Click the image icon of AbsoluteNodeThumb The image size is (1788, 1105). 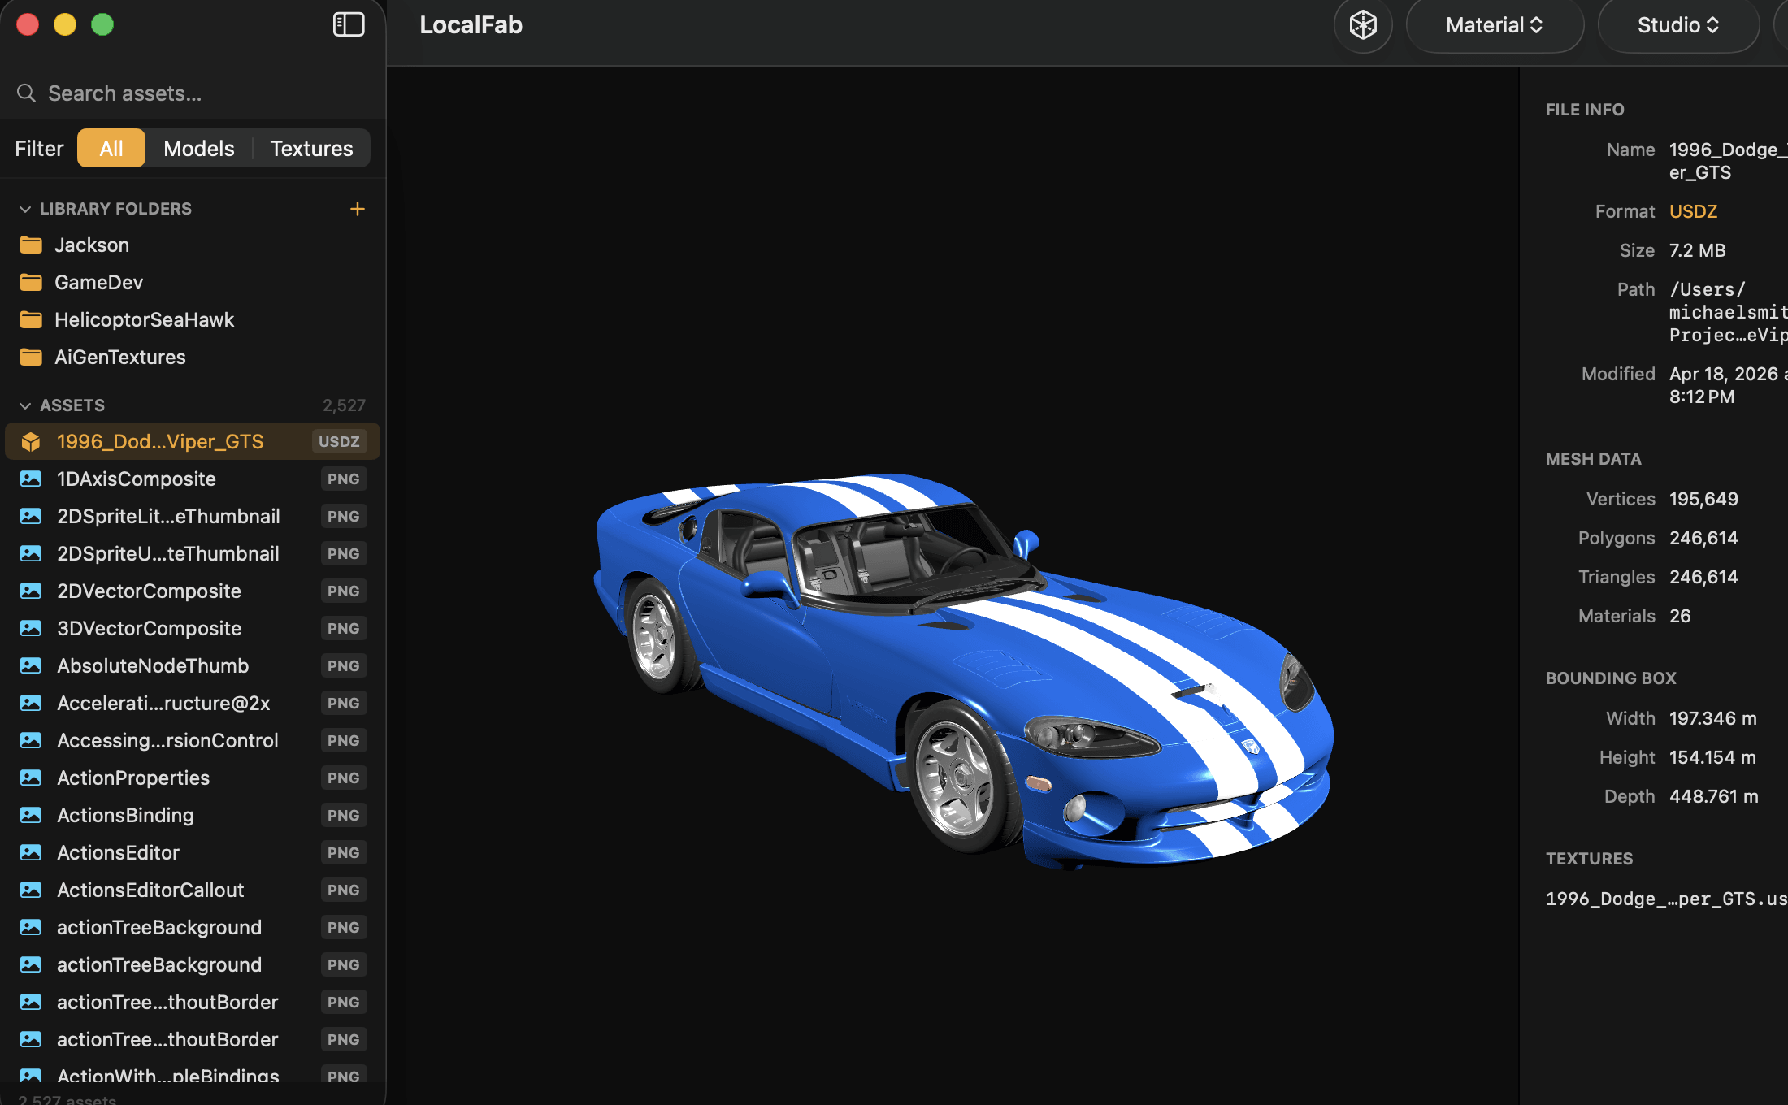click(x=31, y=665)
